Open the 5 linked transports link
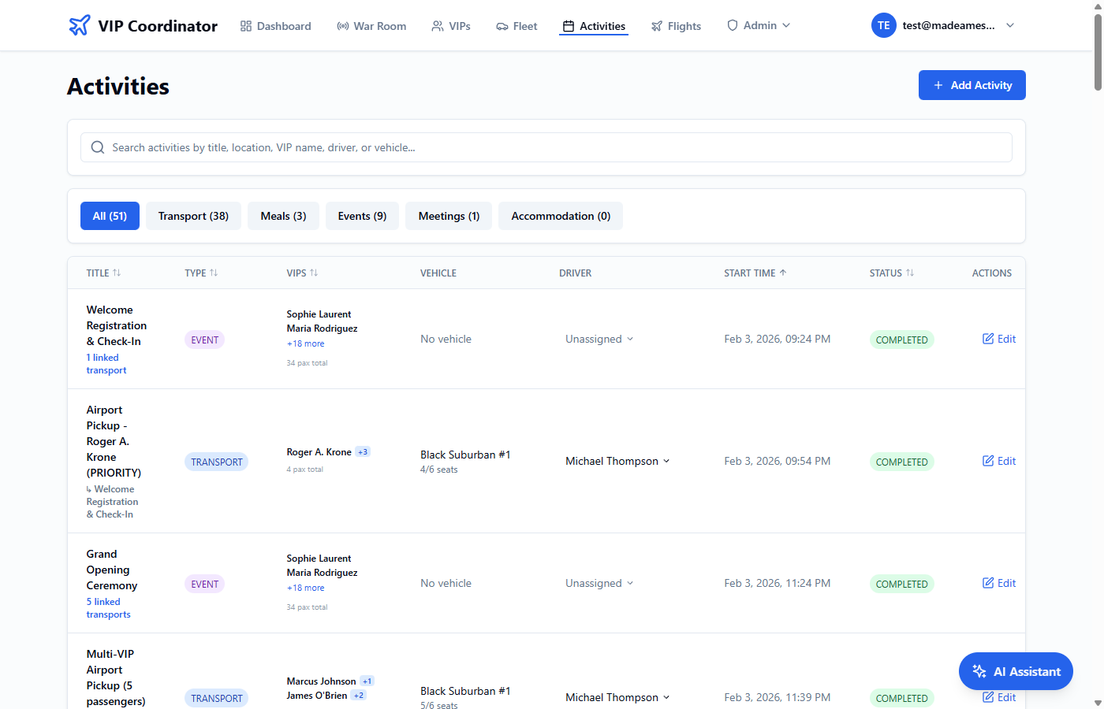Image resolution: width=1104 pixels, height=709 pixels. point(108,608)
